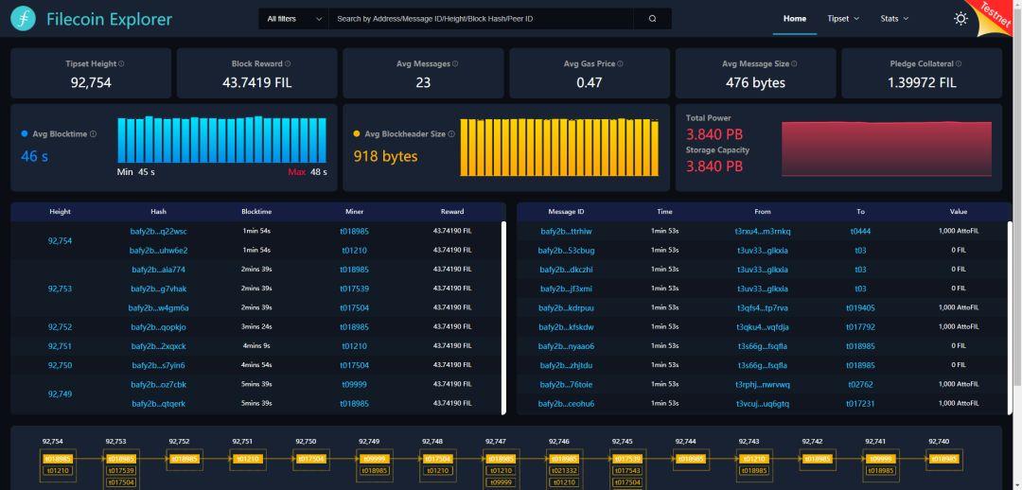Viewport: 1022px width, 490px height.
Task: Click the Avg Blocktime bar chart
Action: tap(221, 139)
